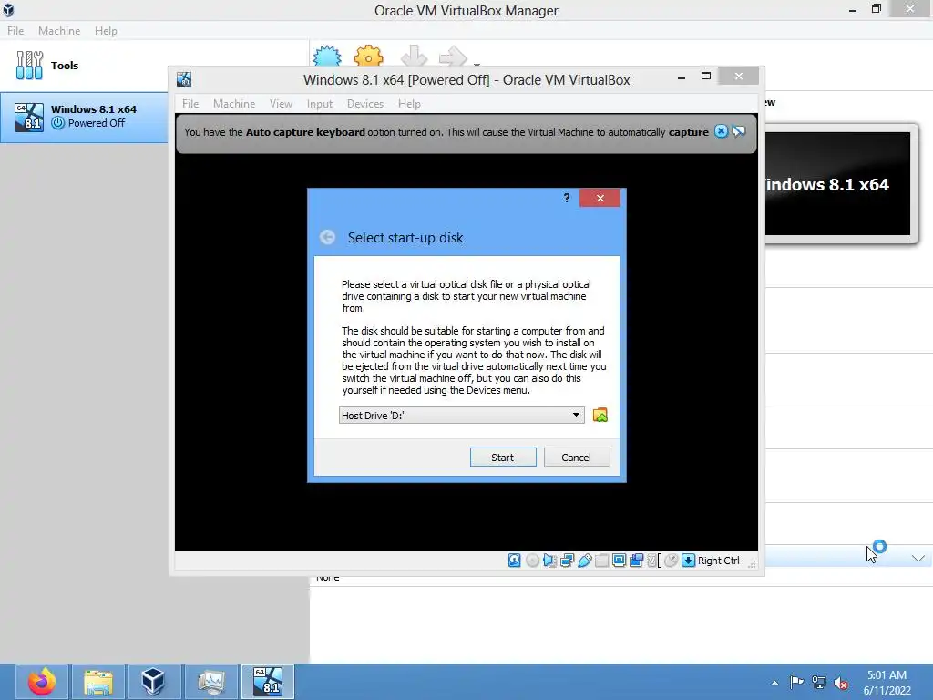Image resolution: width=933 pixels, height=700 pixels.
Task: Click the CPU virtualization indicator icon
Action: (654, 561)
